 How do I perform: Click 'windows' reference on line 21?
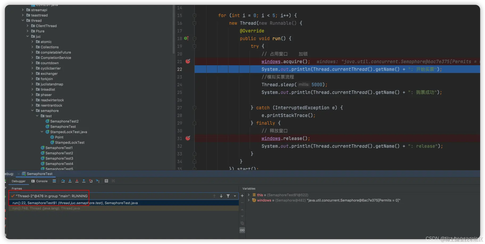(271, 62)
